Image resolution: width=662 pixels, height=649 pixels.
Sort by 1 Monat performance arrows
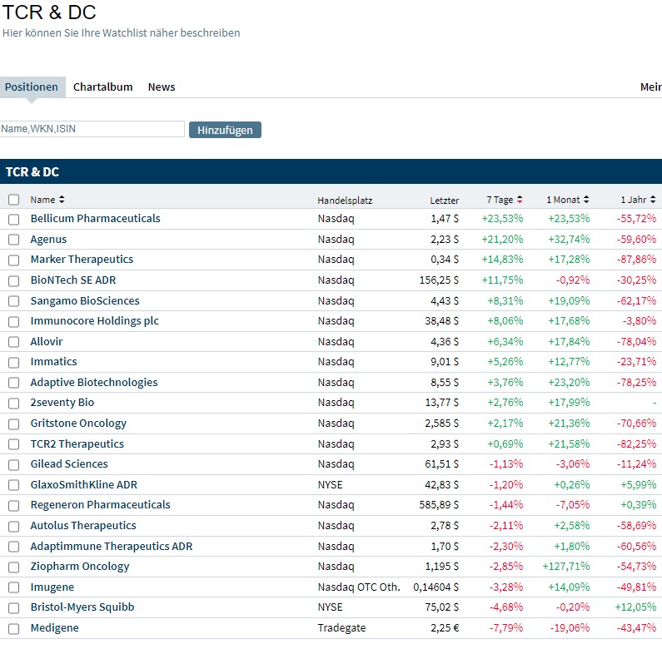586,200
